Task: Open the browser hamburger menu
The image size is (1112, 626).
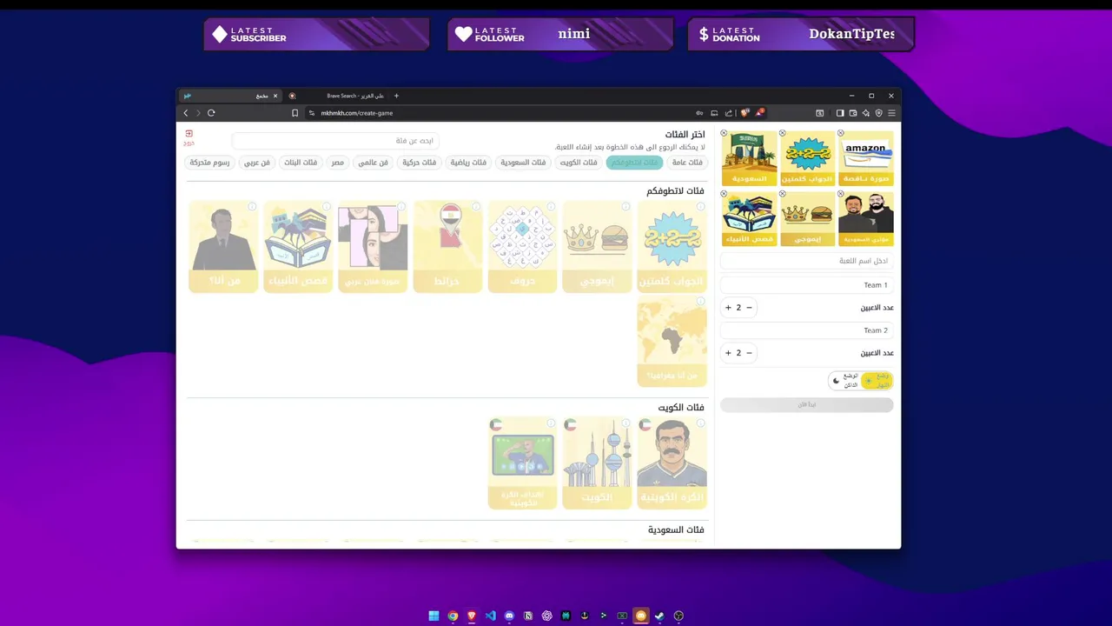Action: 891,113
